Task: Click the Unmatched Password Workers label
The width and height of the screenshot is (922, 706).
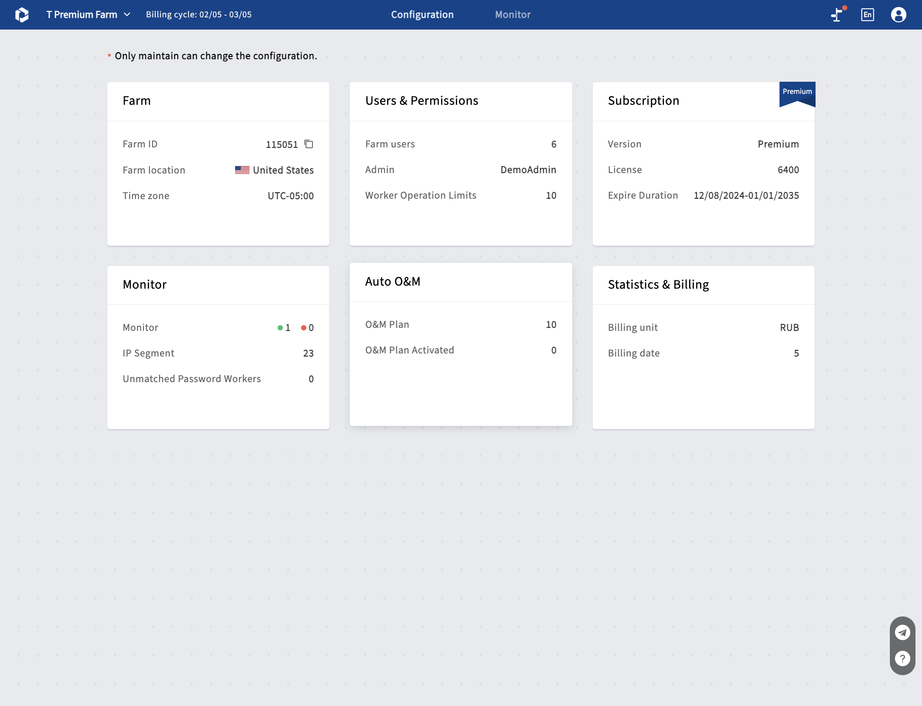Action: (192, 379)
